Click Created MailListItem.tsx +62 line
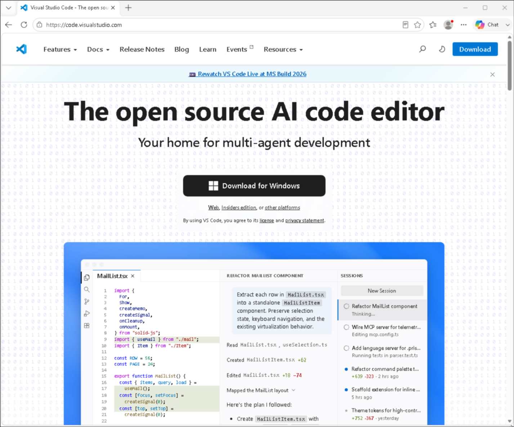514x427 pixels. point(267,360)
